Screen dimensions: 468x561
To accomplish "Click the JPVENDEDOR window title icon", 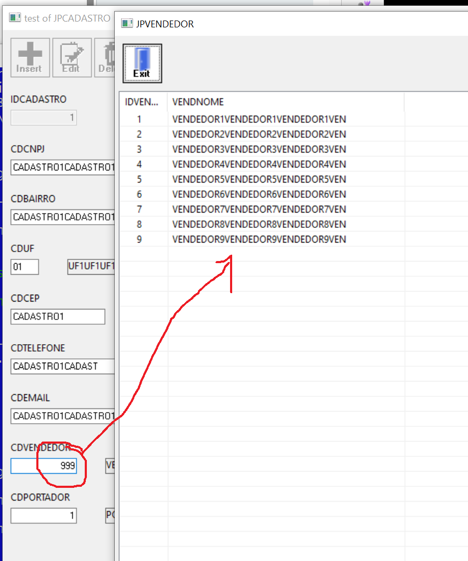I will (127, 24).
